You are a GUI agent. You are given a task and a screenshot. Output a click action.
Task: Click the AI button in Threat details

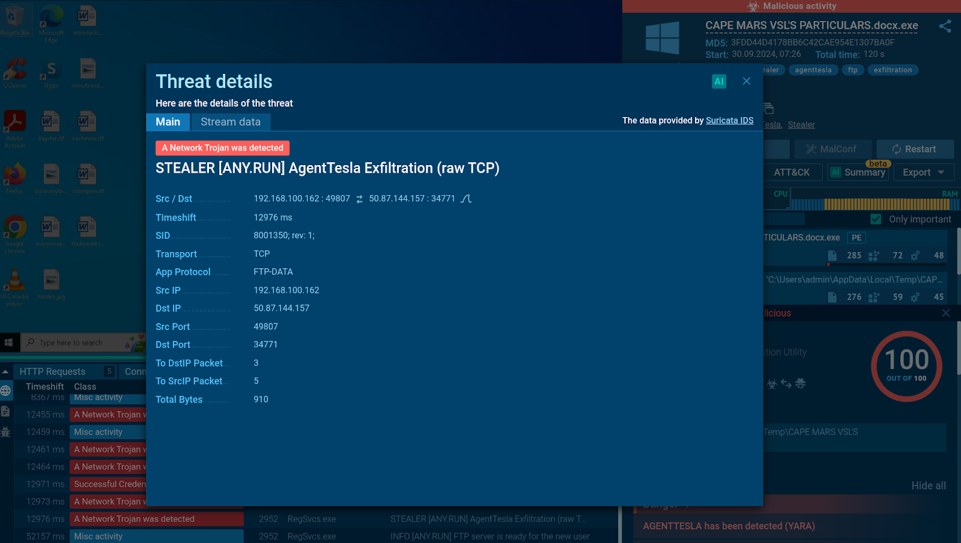719,82
